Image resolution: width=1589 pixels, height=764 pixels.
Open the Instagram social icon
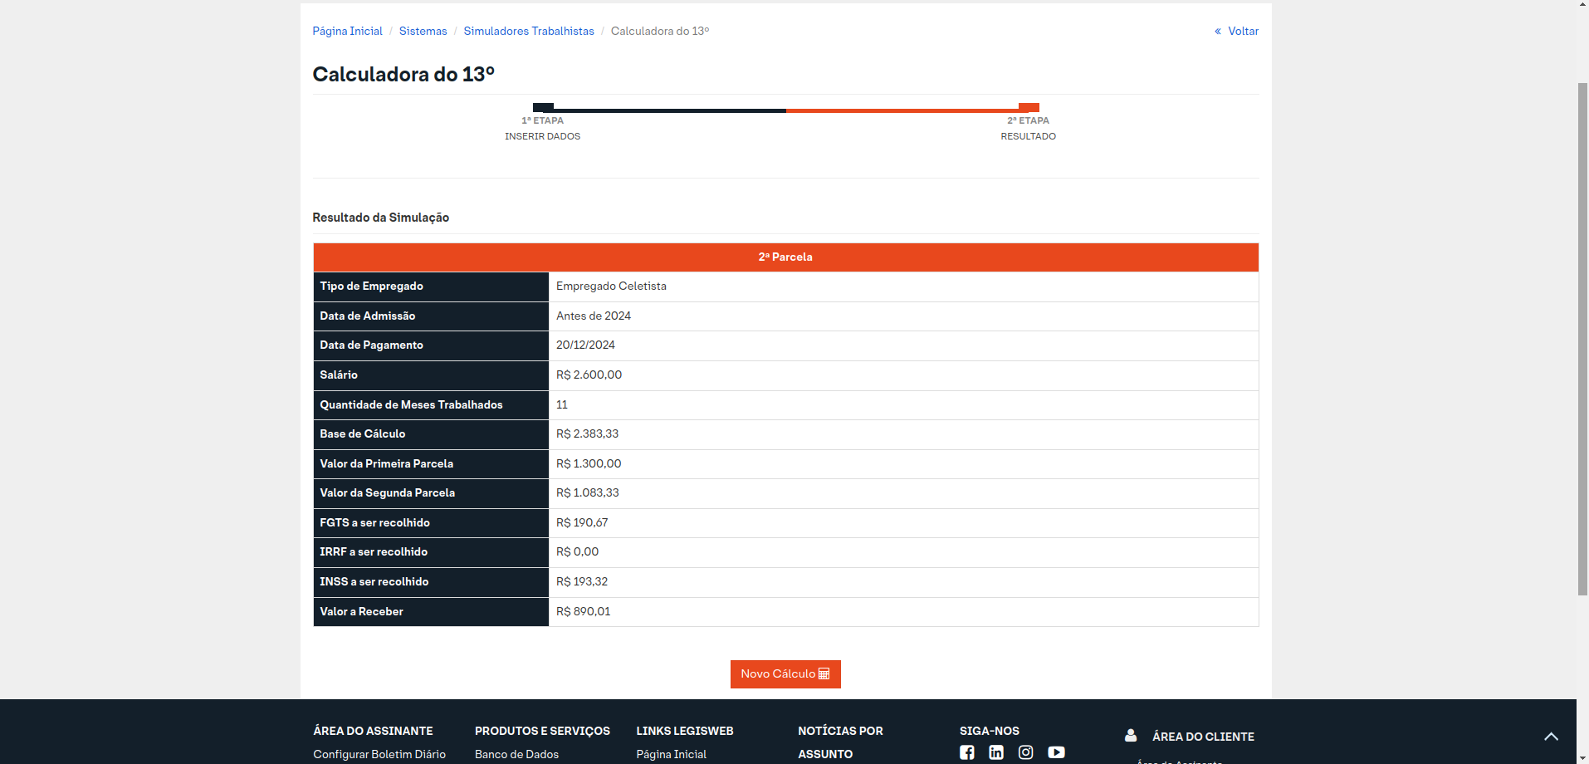coord(1026,752)
